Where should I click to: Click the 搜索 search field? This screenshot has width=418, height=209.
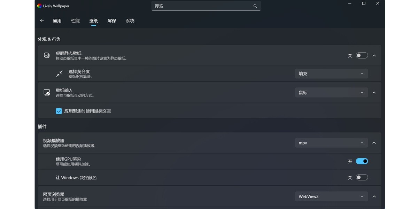click(x=202, y=6)
